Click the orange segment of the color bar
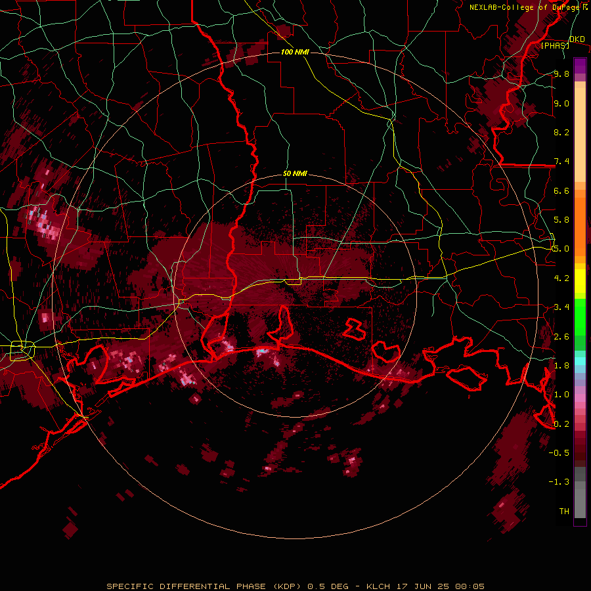Viewport: 591px width, 591px height. pos(580,226)
